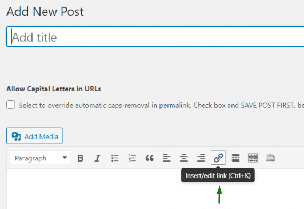Insert a bulleted list
The width and height of the screenshot is (304, 209).
coord(115,158)
